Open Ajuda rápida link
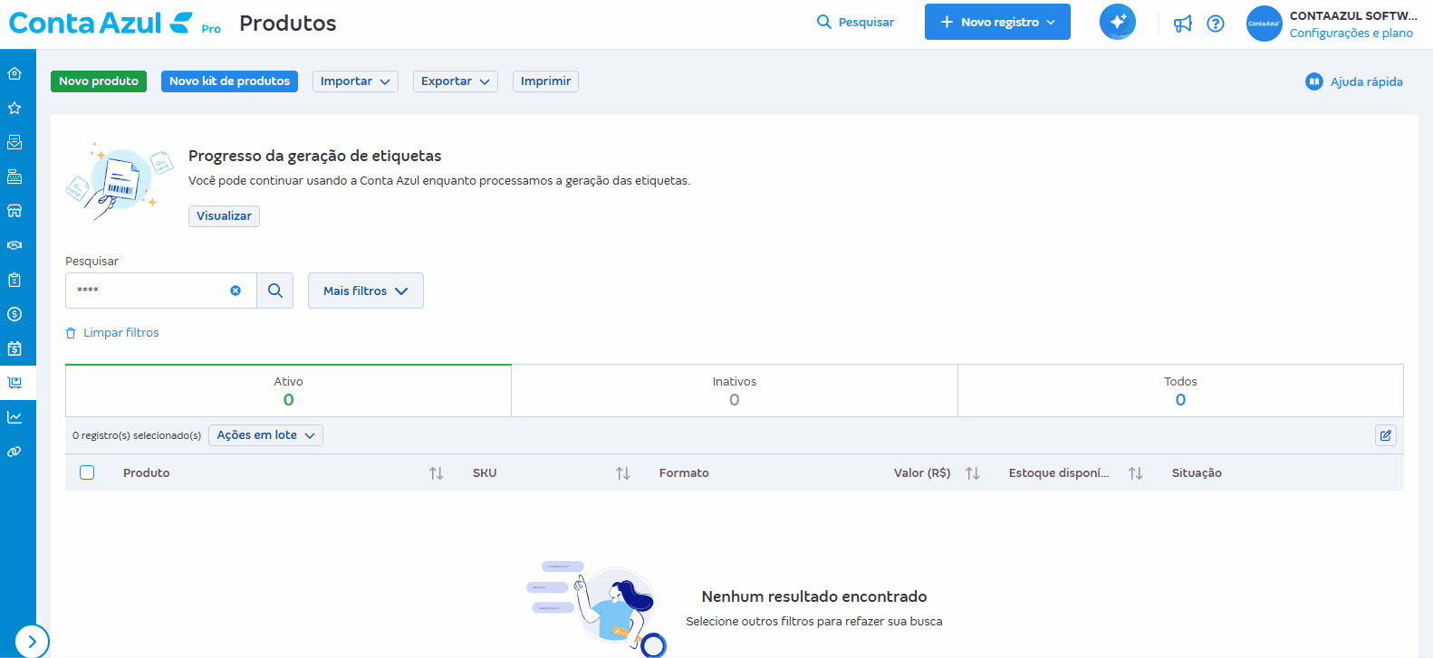 (1354, 81)
